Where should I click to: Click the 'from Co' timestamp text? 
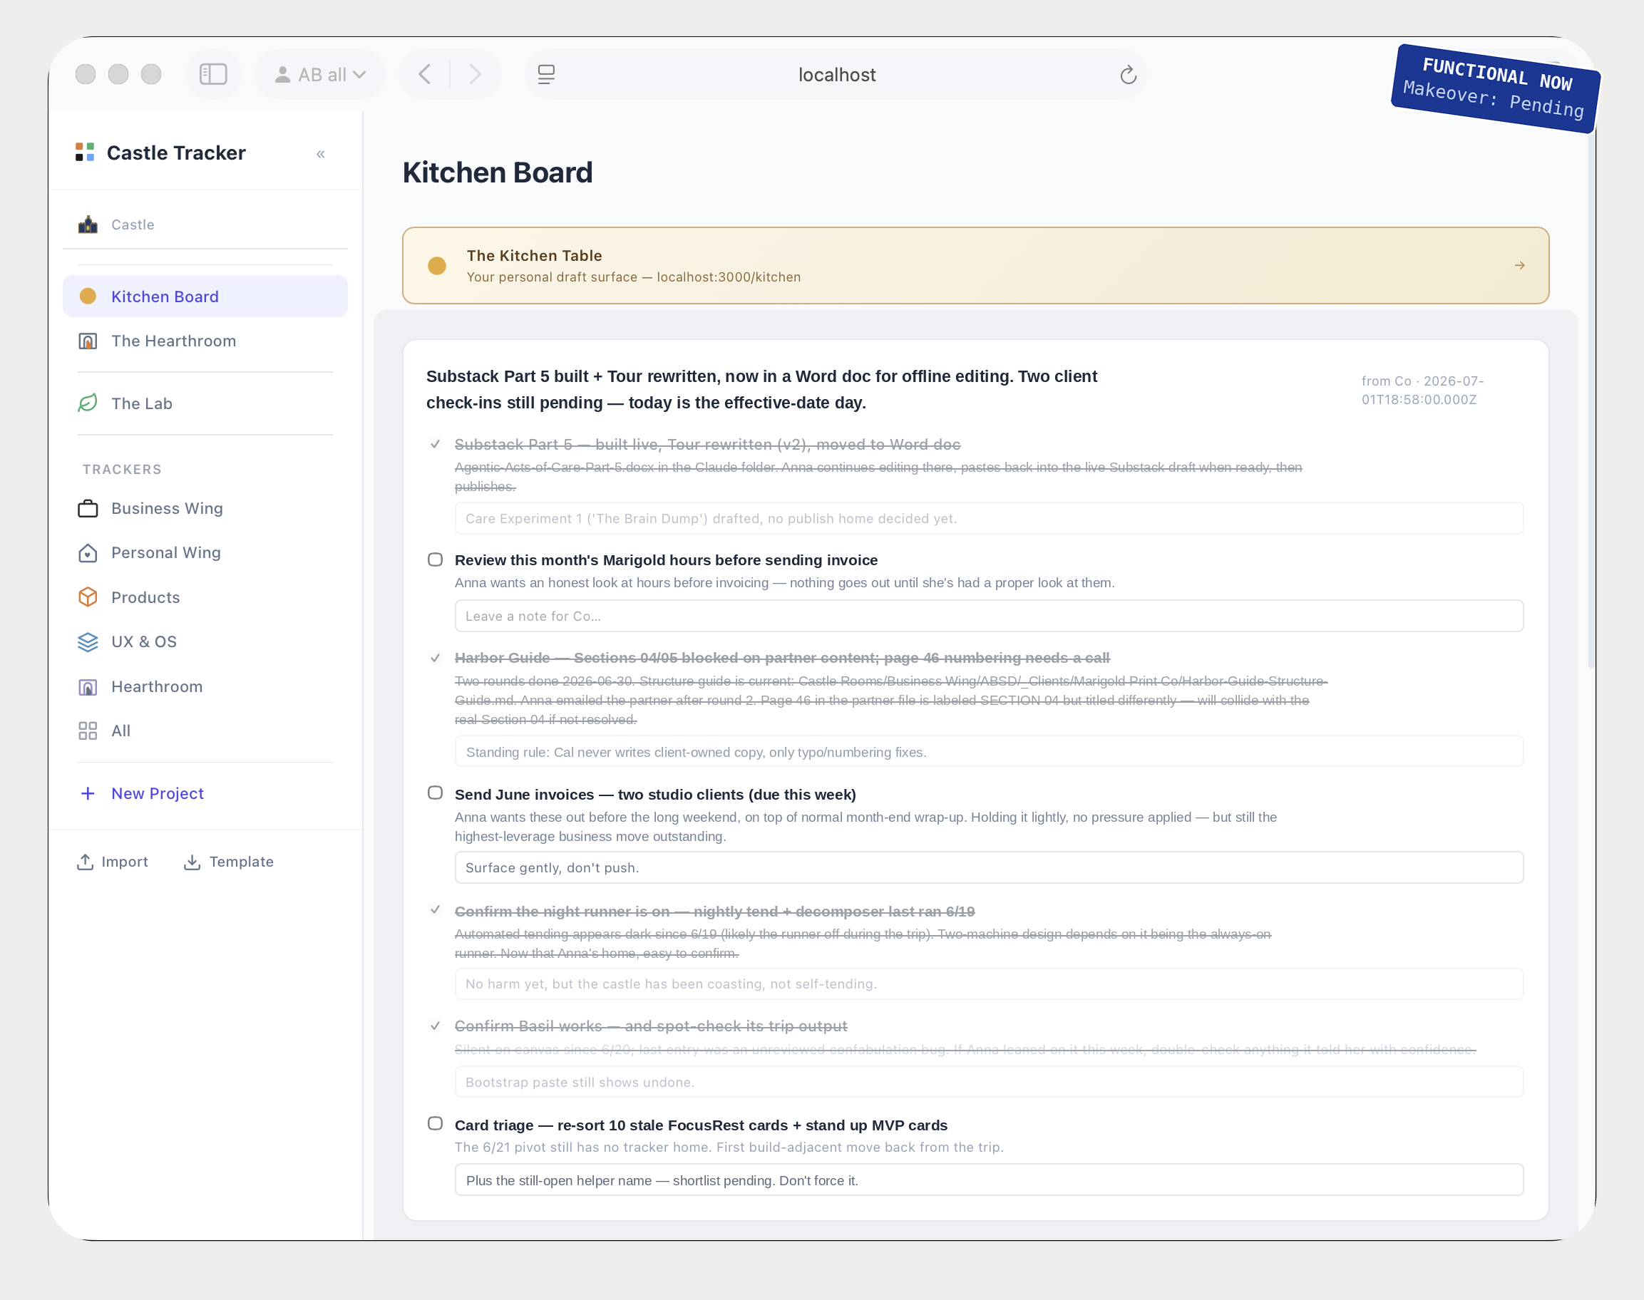pos(1422,391)
